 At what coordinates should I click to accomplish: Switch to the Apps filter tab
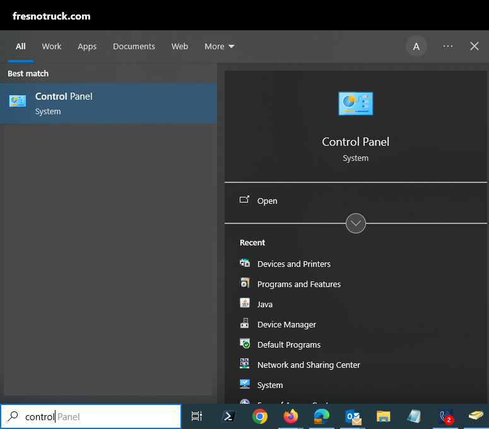pyautogui.click(x=87, y=47)
